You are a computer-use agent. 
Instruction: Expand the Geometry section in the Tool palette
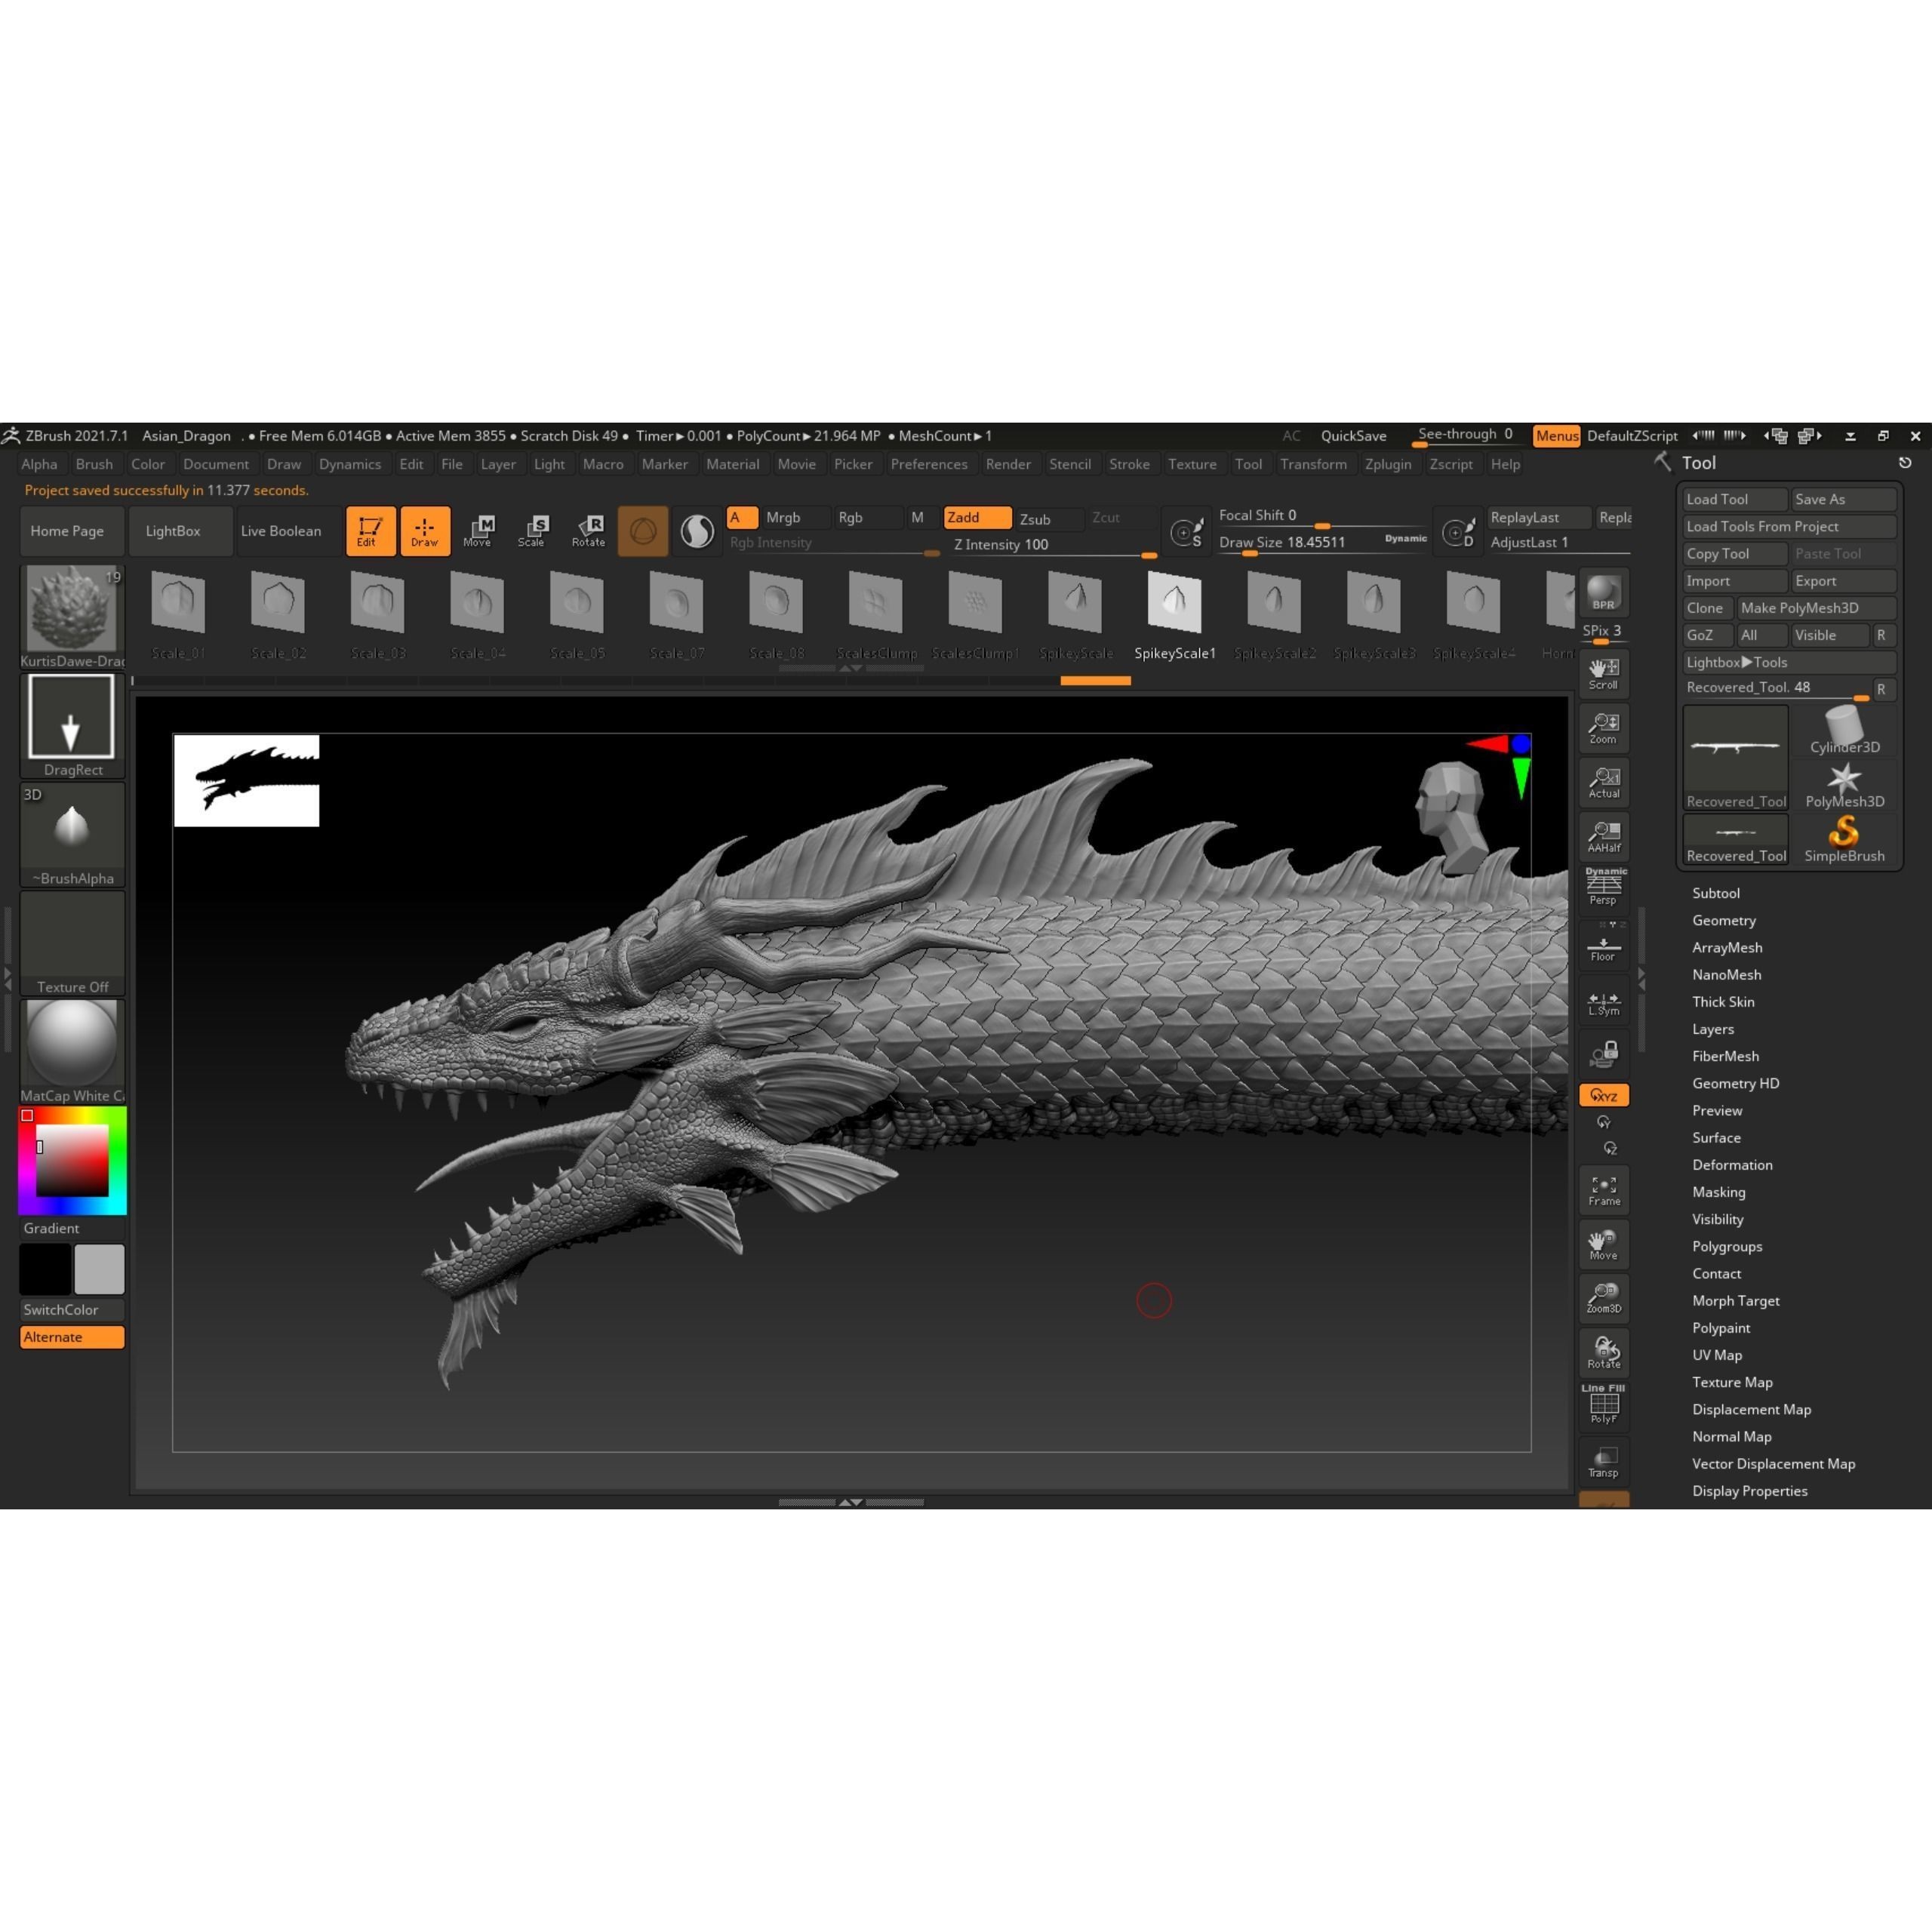[1724, 920]
